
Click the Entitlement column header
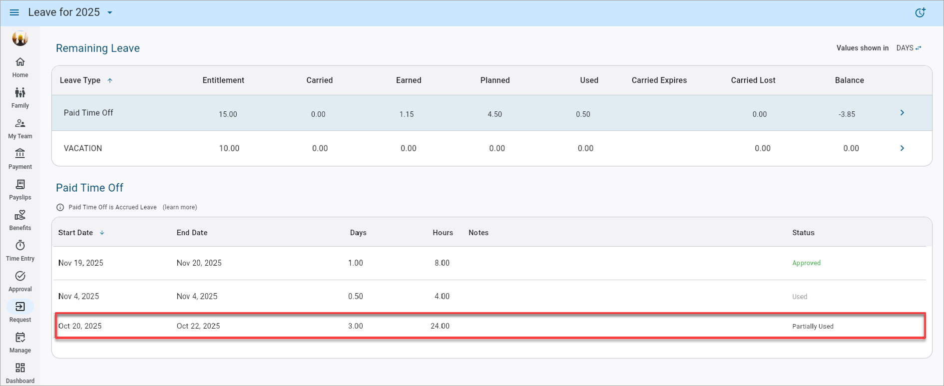tap(223, 80)
